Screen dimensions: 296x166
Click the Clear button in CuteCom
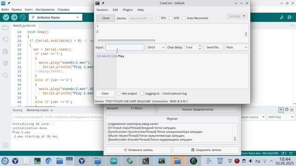[x=105, y=93]
